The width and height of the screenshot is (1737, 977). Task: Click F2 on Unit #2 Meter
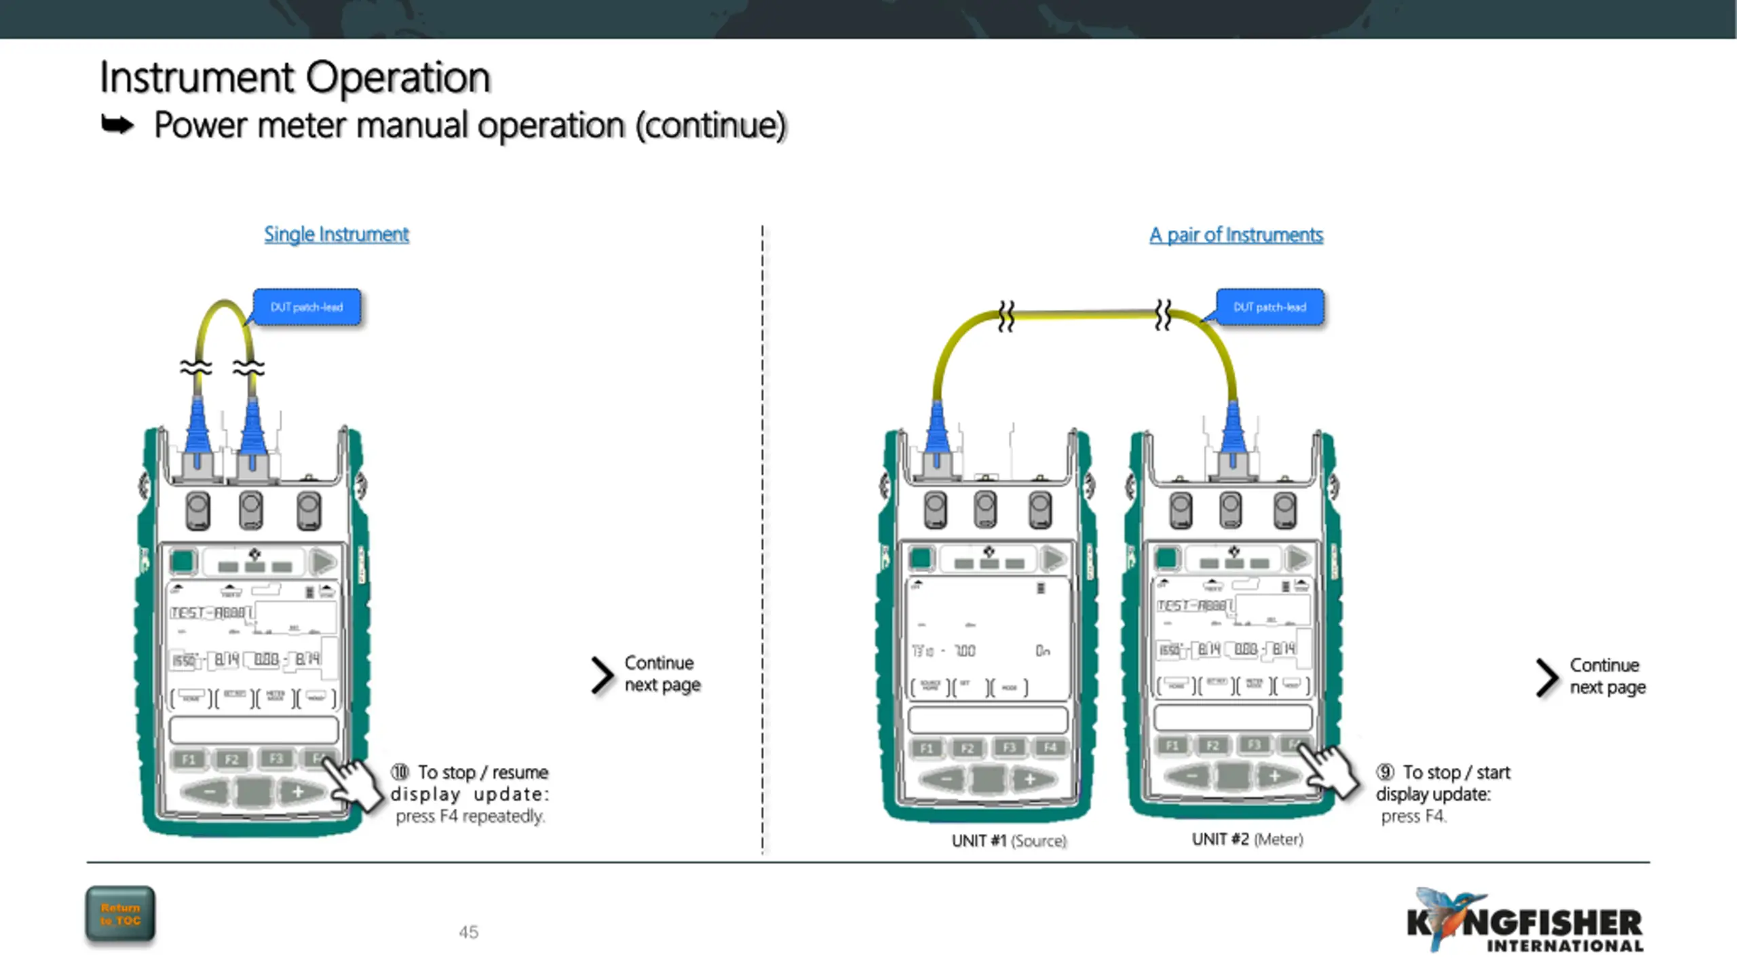pos(1213,746)
